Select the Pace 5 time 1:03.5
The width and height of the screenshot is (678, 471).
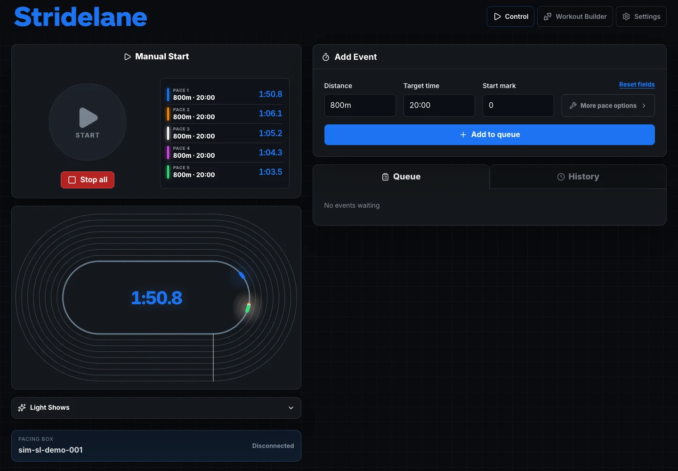tap(271, 172)
